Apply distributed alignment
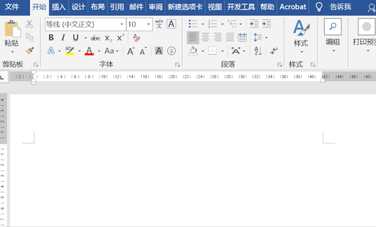This screenshot has height=227, width=376. pyautogui.click(x=242, y=38)
